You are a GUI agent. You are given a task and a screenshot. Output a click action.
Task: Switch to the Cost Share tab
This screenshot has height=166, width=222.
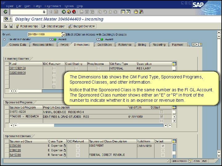(105, 45)
